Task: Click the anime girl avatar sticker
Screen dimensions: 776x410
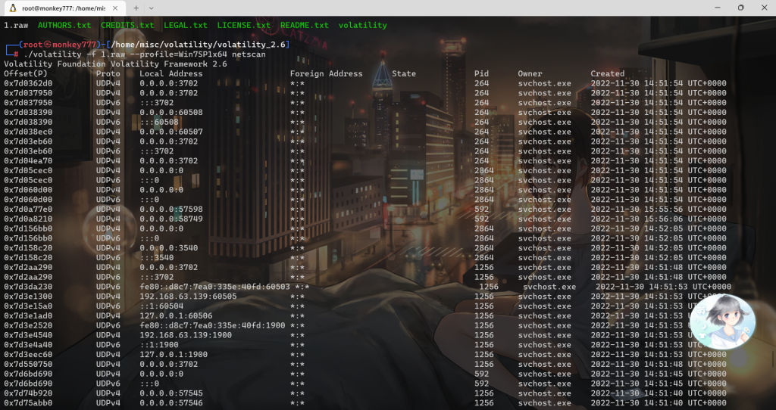Action: pyautogui.click(x=722, y=323)
